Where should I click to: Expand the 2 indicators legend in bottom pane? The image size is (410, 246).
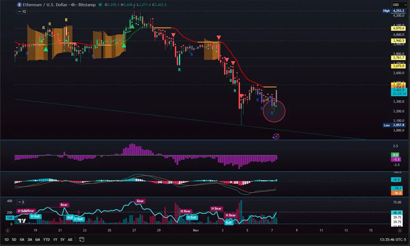point(22,202)
